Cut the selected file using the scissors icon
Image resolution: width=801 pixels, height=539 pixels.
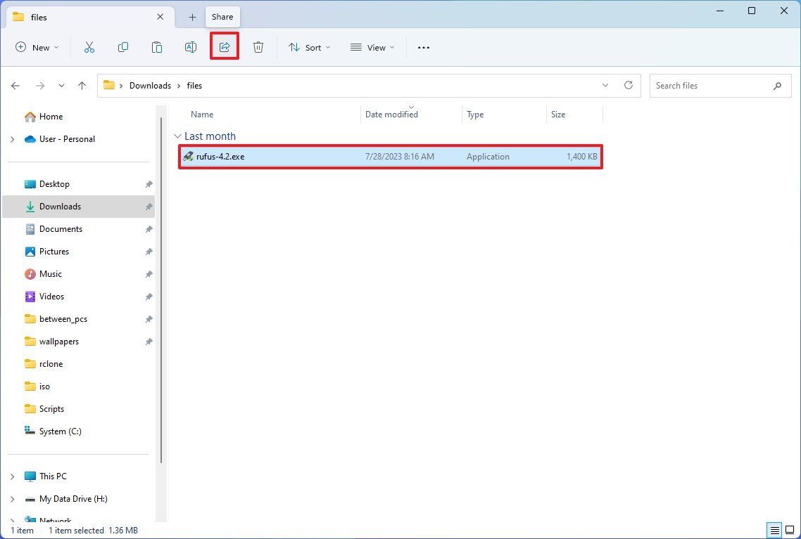click(x=89, y=47)
